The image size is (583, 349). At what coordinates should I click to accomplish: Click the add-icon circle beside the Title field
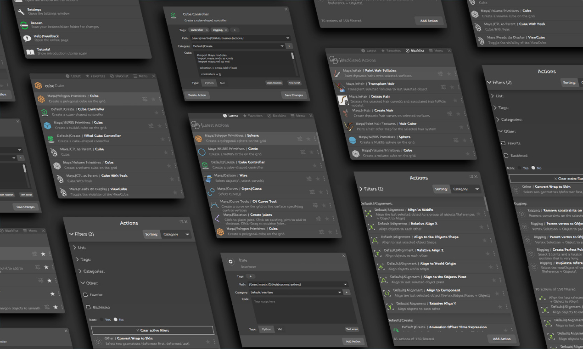coord(230,262)
